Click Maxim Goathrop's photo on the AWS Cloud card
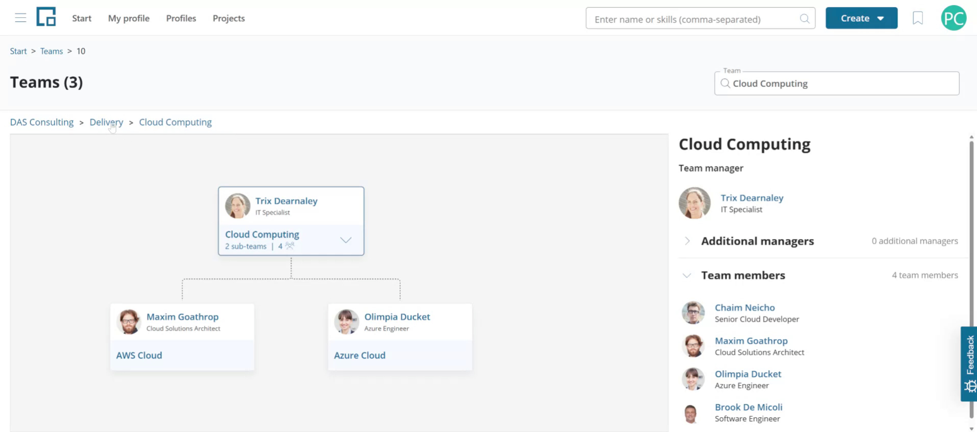Viewport: 977px width, 432px height. (129, 322)
